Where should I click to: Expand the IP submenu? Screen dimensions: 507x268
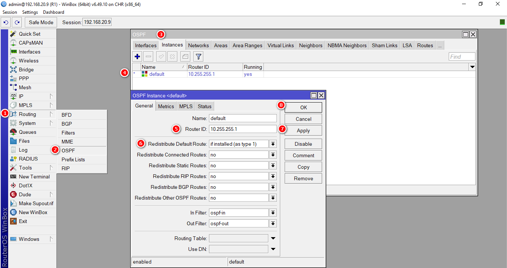32,96
